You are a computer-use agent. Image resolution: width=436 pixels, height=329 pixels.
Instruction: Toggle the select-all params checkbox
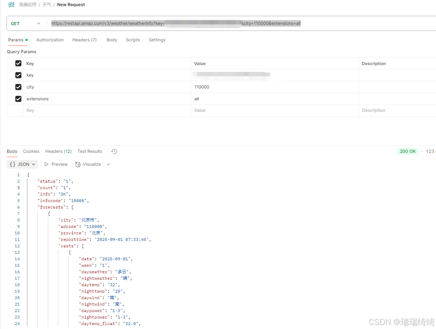pos(18,63)
